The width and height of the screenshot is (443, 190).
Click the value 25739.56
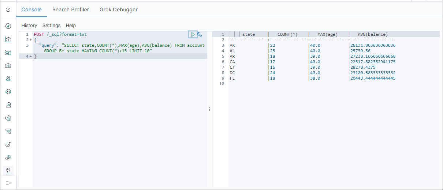pos(360,51)
